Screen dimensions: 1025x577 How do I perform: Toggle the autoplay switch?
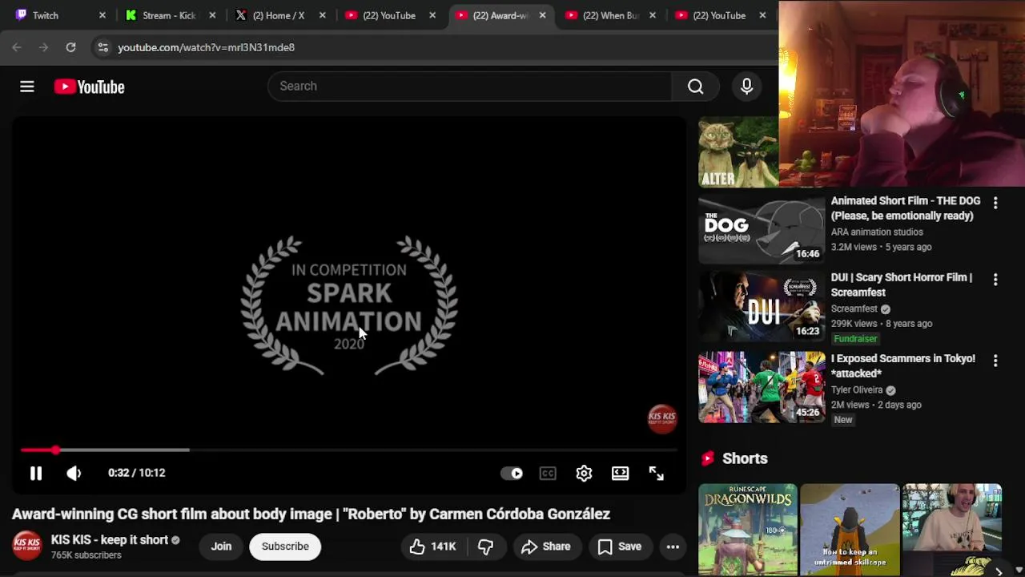click(x=512, y=474)
